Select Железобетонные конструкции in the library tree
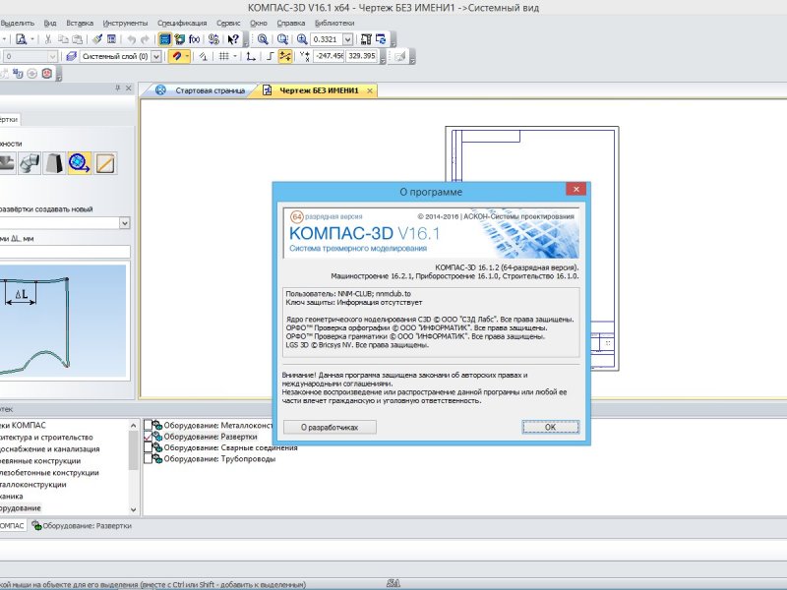 [x=48, y=473]
